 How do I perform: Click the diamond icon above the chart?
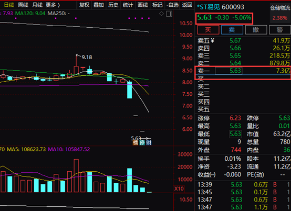pos(161,14)
